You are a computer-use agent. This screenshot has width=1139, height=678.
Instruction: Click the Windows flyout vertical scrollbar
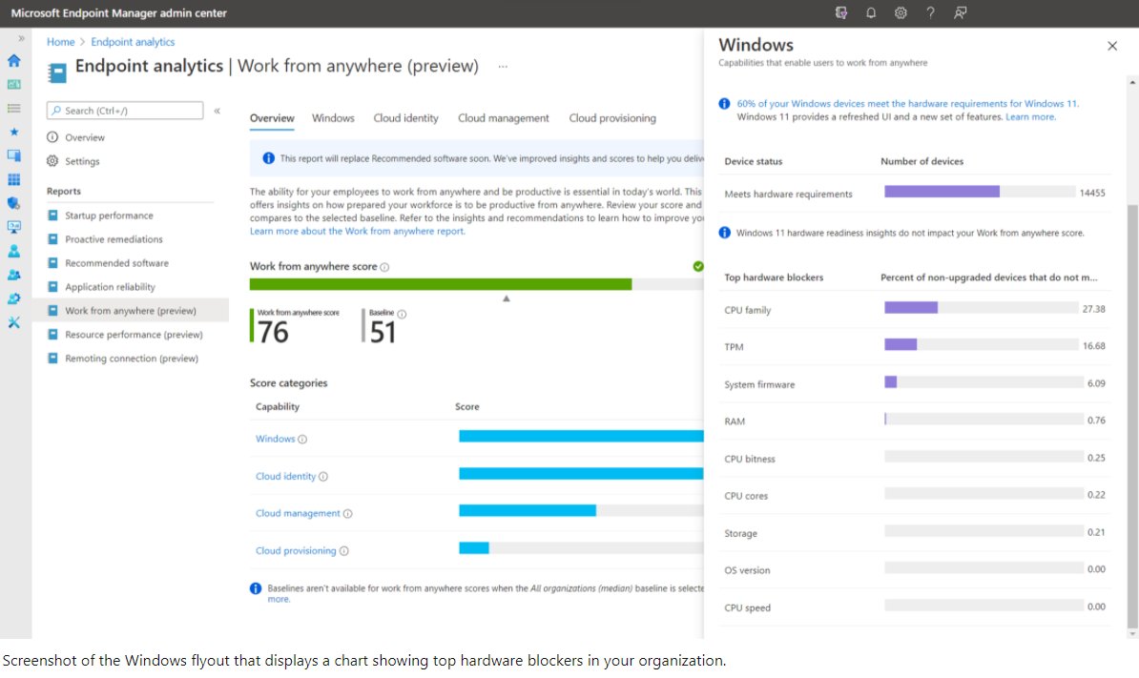[1131, 415]
